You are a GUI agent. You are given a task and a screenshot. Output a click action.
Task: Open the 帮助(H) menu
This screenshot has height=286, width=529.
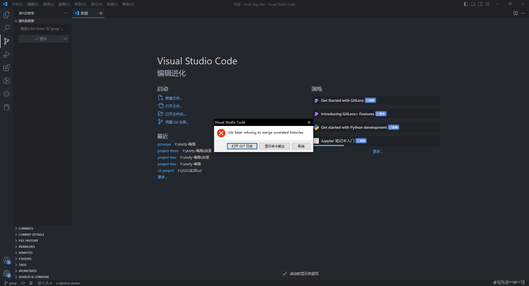pyautogui.click(x=128, y=4)
